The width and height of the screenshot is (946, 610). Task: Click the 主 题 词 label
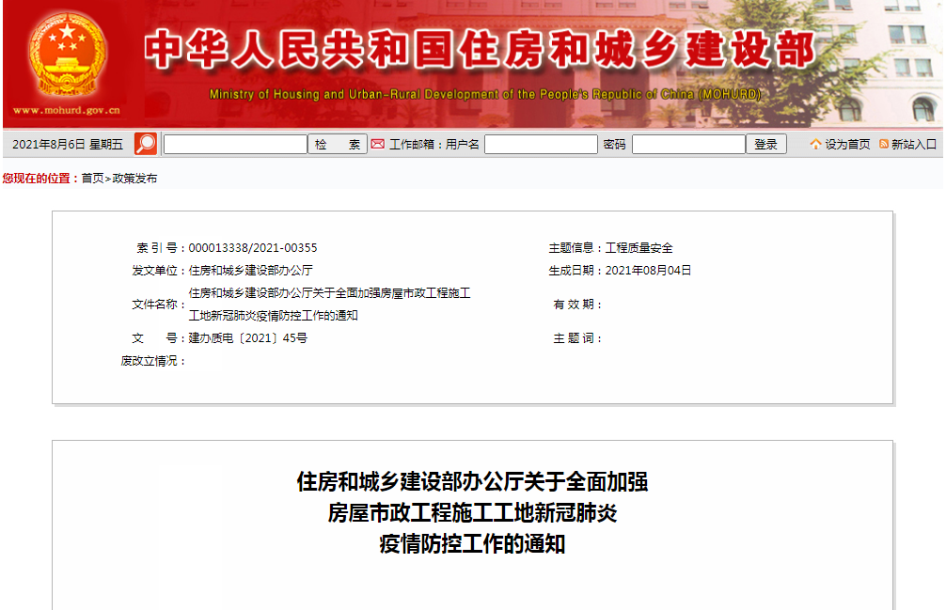tap(576, 338)
